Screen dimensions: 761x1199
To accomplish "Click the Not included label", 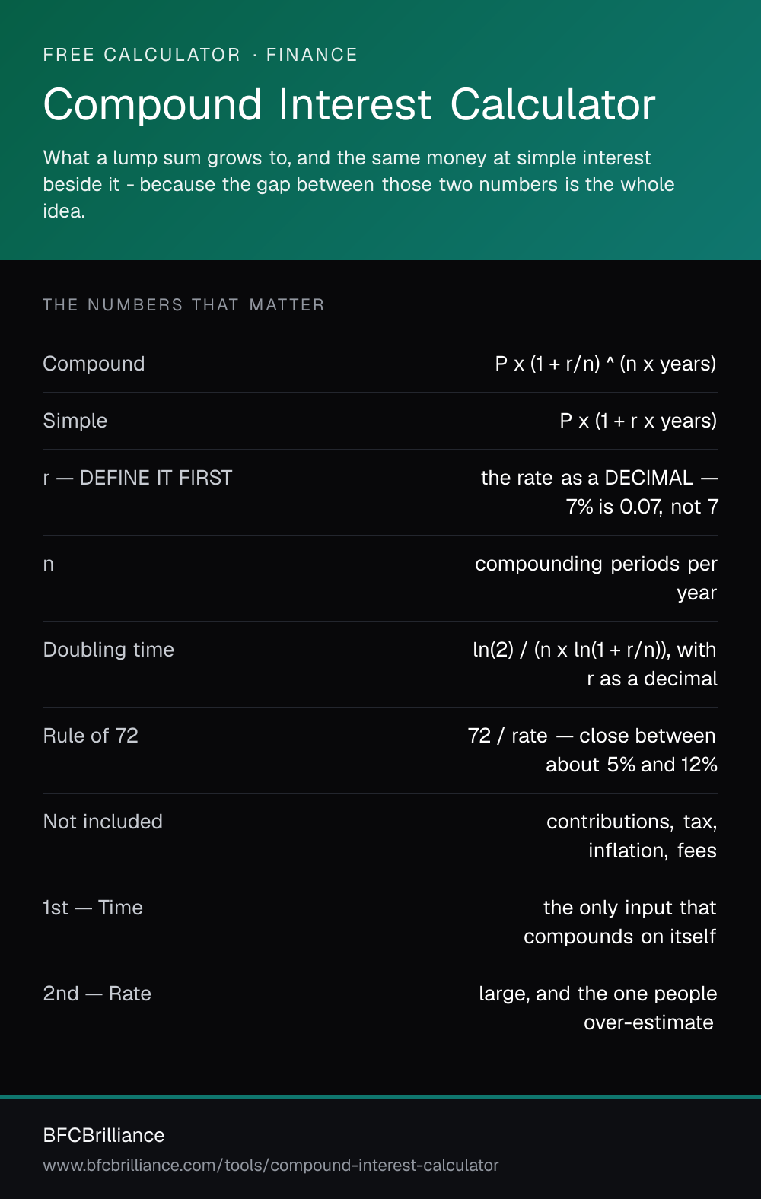I will tap(103, 822).
